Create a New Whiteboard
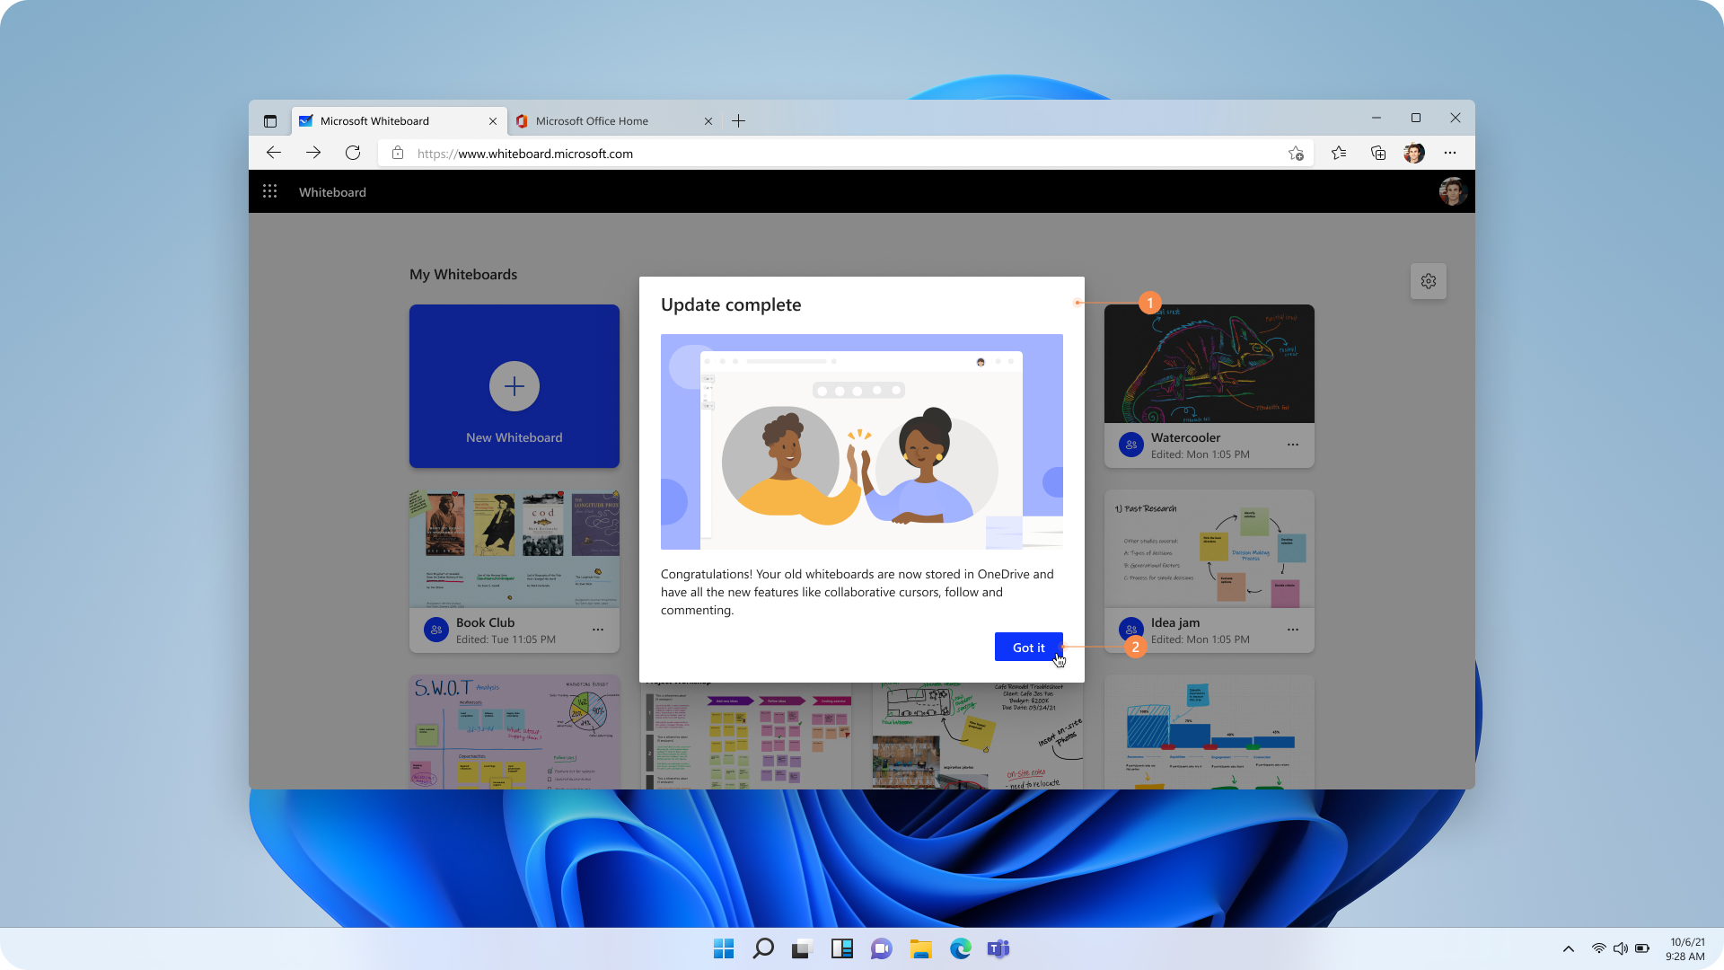This screenshot has width=1724, height=970. [514, 386]
